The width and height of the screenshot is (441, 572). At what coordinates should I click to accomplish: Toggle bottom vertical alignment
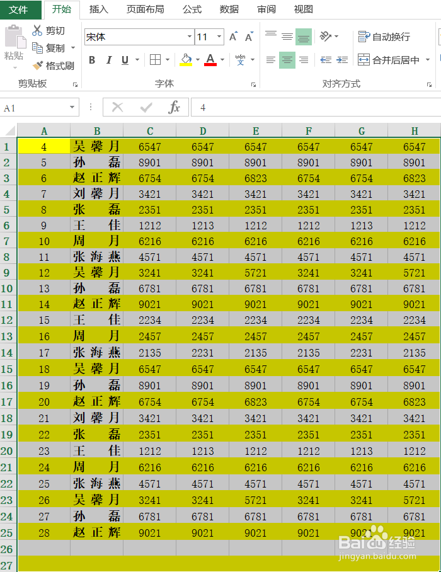tap(304, 37)
